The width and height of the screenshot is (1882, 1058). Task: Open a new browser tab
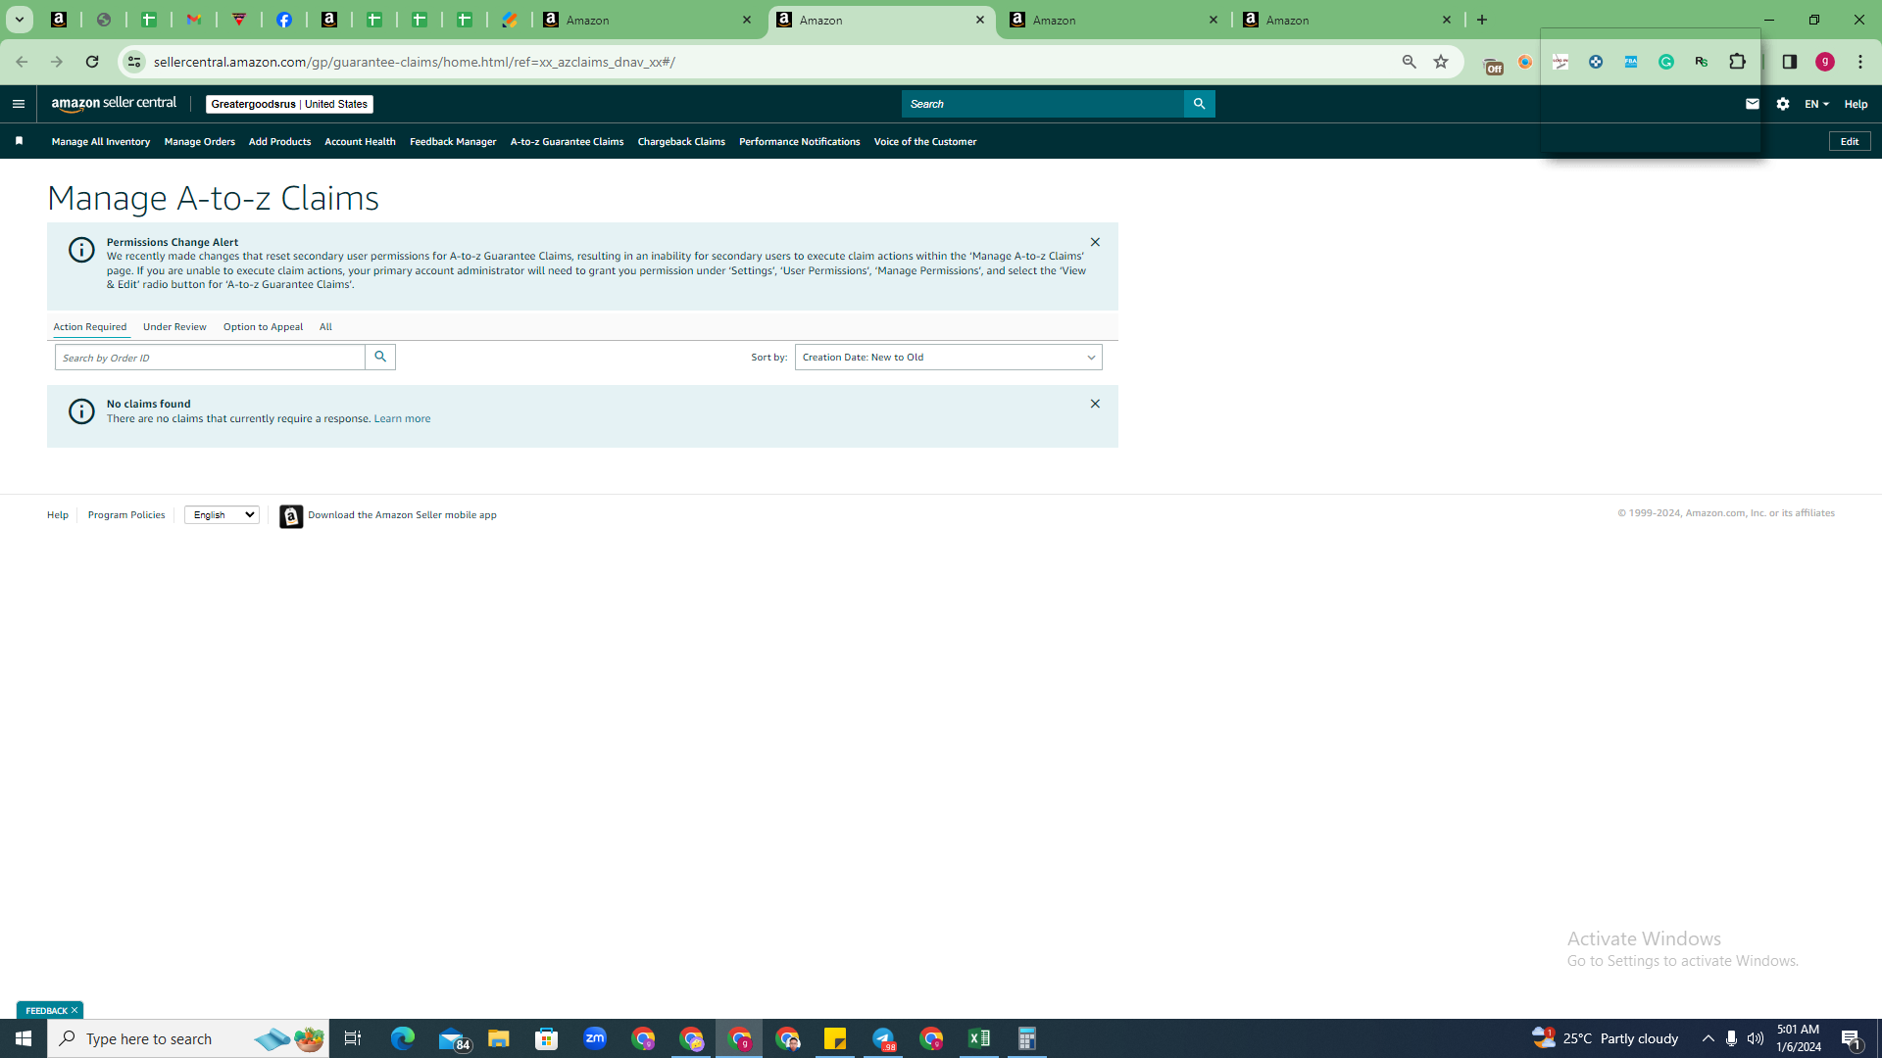[x=1482, y=20]
